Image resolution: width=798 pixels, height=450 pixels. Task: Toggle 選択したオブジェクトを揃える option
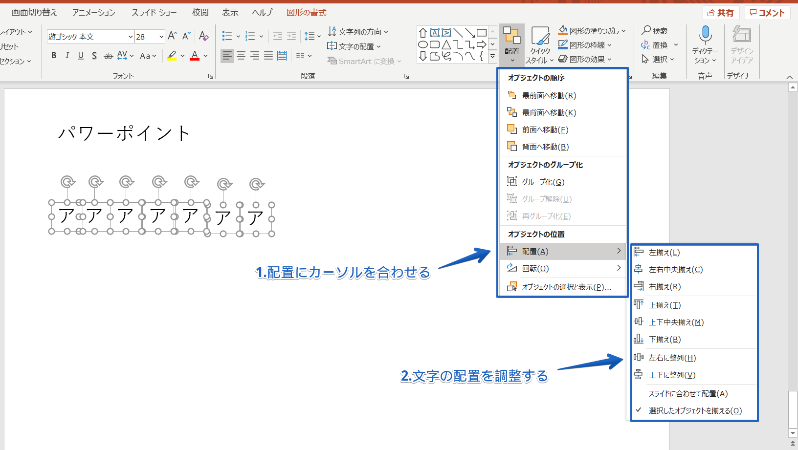[694, 410]
